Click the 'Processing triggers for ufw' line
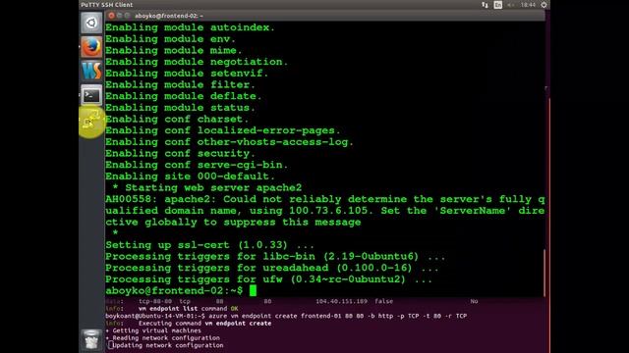 point(268,279)
